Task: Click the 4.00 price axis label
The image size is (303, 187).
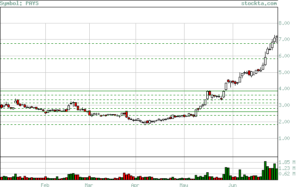Action: click(284, 89)
